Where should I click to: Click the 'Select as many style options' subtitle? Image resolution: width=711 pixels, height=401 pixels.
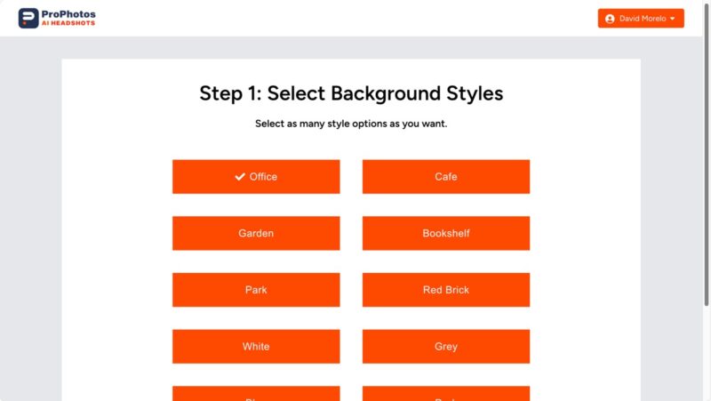(x=351, y=124)
